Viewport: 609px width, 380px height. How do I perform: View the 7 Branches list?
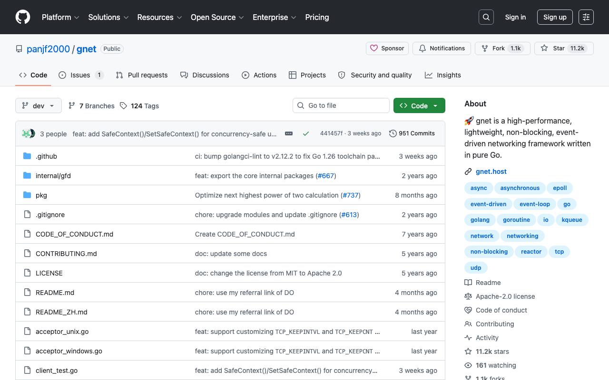(91, 106)
